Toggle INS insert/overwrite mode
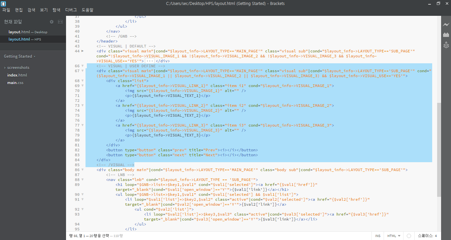 tap(378, 236)
